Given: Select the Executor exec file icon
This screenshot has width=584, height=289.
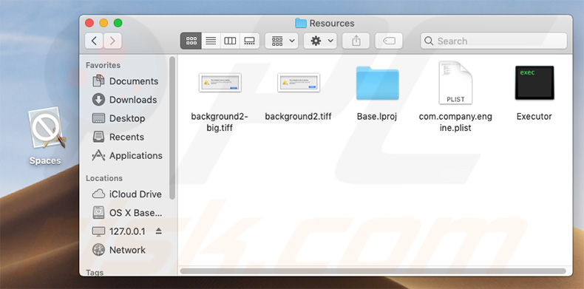Looking at the screenshot, I should pyautogui.click(x=534, y=83).
